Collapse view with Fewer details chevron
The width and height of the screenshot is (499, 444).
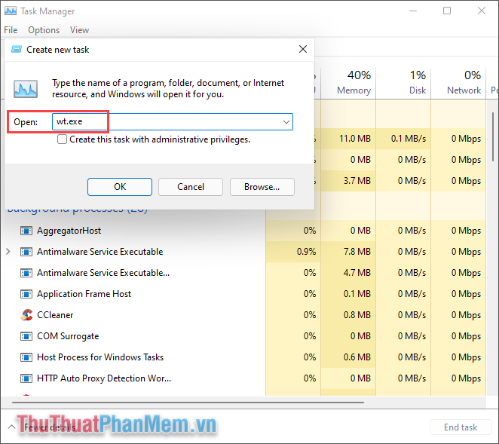[11, 427]
